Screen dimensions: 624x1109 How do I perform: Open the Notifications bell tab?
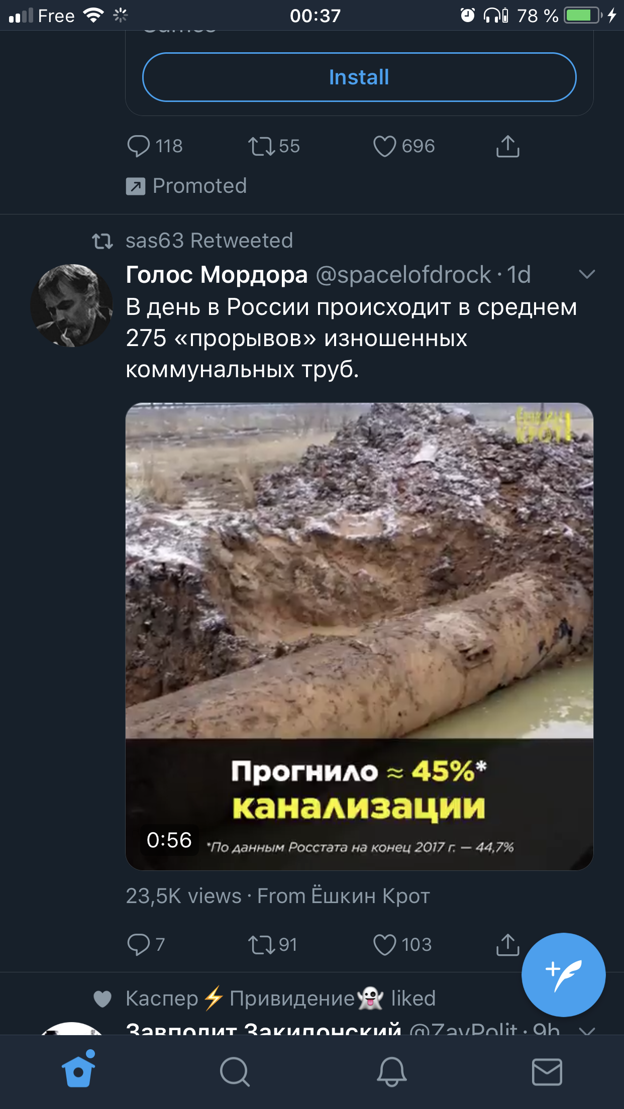391,1072
